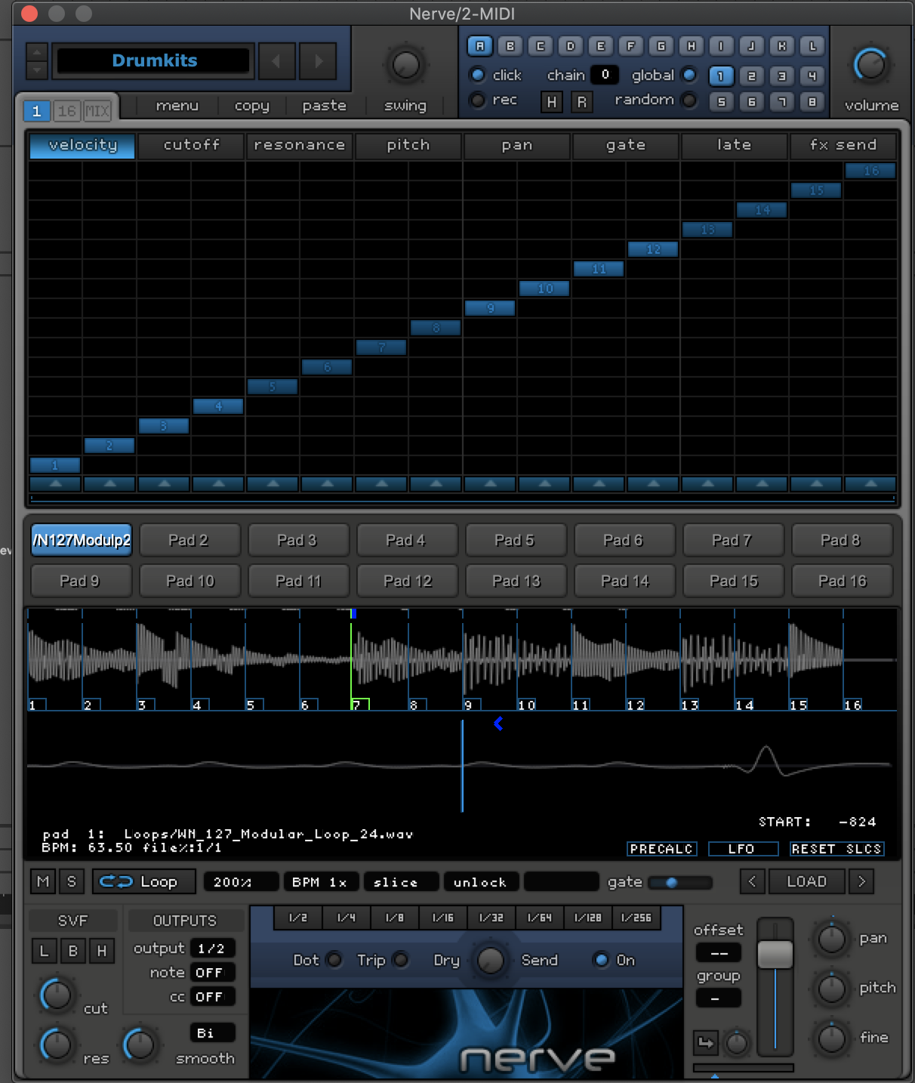This screenshot has height=1083, width=915.
Task: Click the gate slider
Action: click(x=679, y=882)
